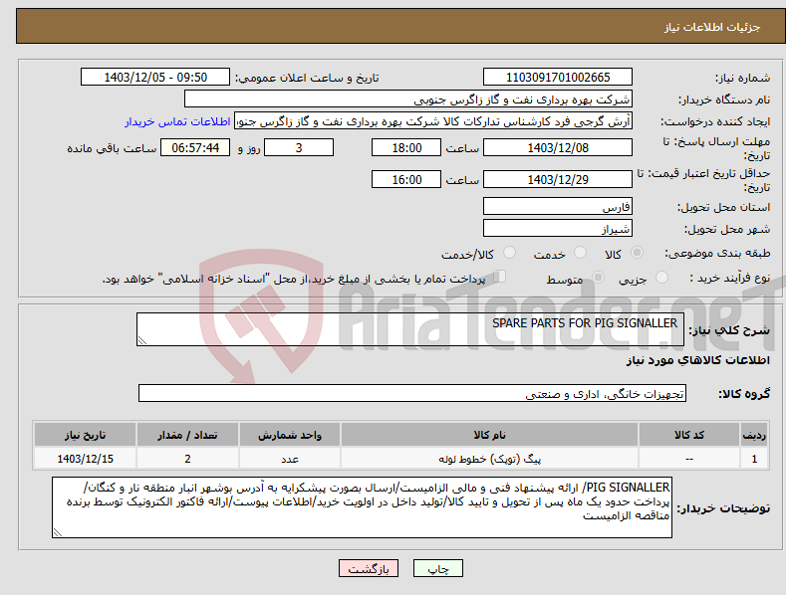Click the section title اطلاعات کالاهای مورد نیاز

pos(697,360)
